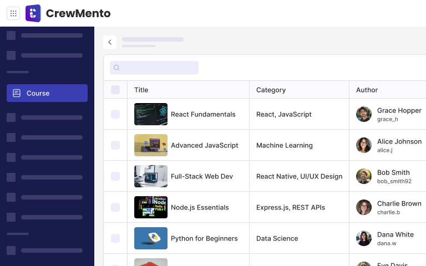The width and height of the screenshot is (426, 266).
Task: Click the Alice Johnson author name
Action: pos(399,141)
